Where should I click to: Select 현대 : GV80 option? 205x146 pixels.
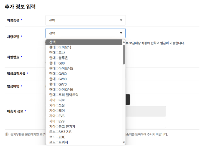coord(84,79)
